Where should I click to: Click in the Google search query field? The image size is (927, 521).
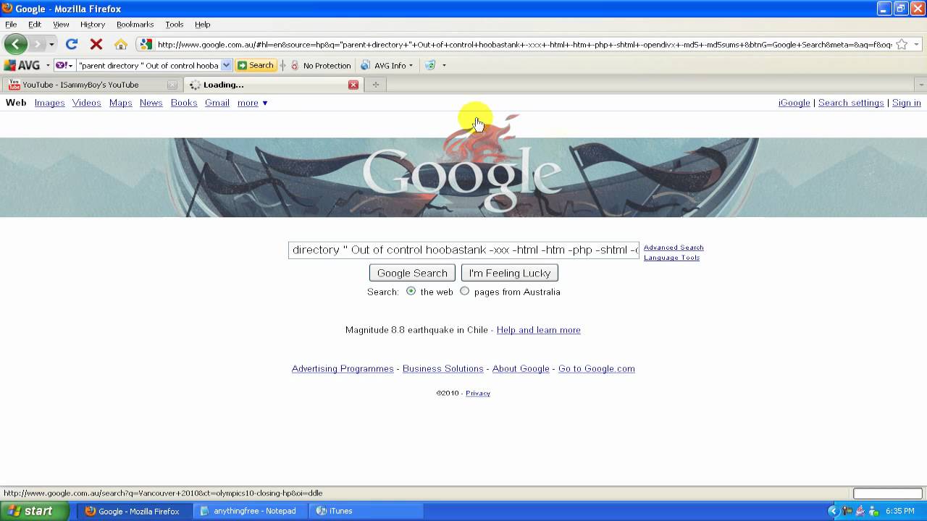pyautogui.click(x=463, y=250)
